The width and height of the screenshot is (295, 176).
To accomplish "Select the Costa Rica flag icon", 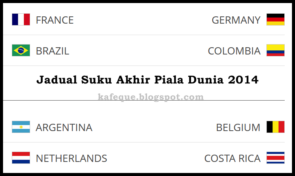I will 276,158.
